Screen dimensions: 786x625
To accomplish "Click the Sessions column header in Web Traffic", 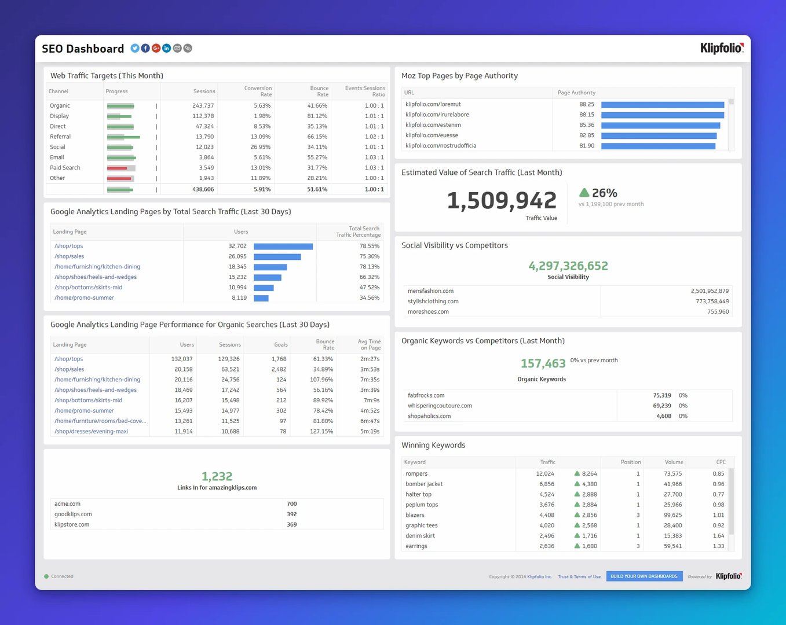I will [204, 91].
